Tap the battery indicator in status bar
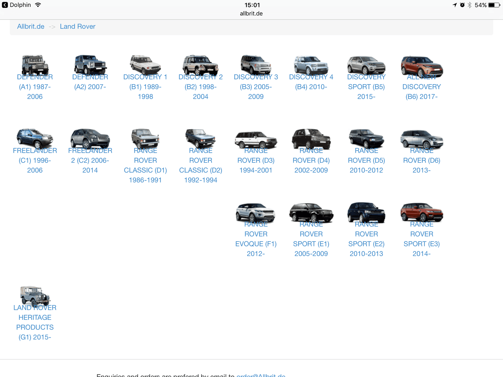The image size is (503, 377). 494,5
